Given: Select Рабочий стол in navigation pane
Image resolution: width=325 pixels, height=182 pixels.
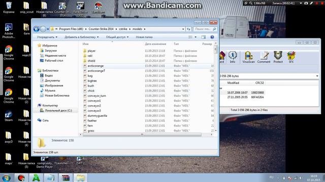Looking at the screenshot, I should [52, 61].
